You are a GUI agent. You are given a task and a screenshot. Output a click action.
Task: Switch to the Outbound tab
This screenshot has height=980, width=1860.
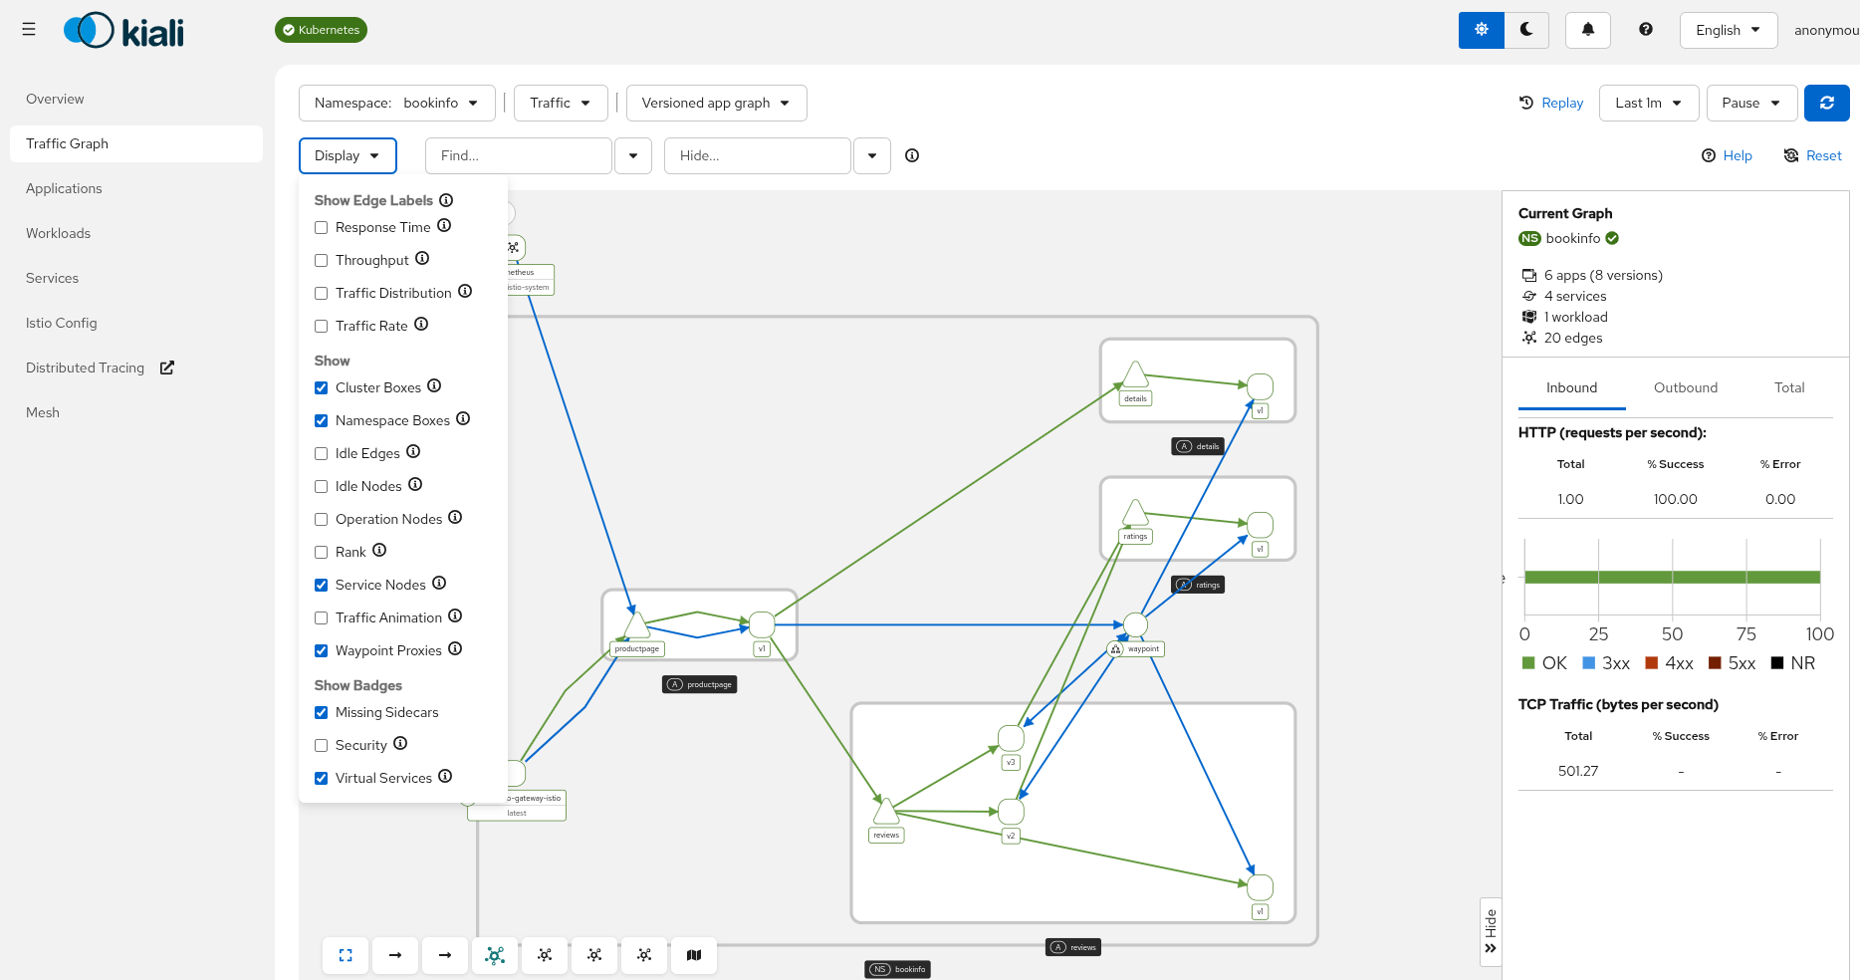coord(1685,388)
